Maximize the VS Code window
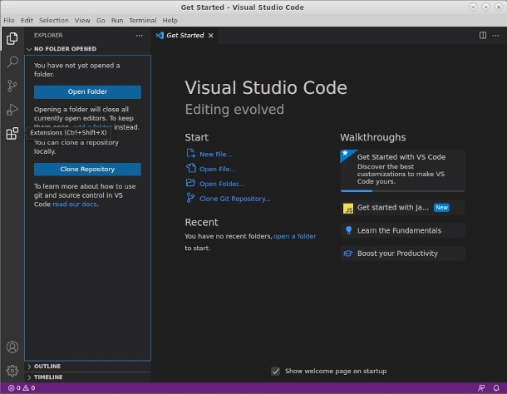The image size is (507, 394). [x=485, y=7]
